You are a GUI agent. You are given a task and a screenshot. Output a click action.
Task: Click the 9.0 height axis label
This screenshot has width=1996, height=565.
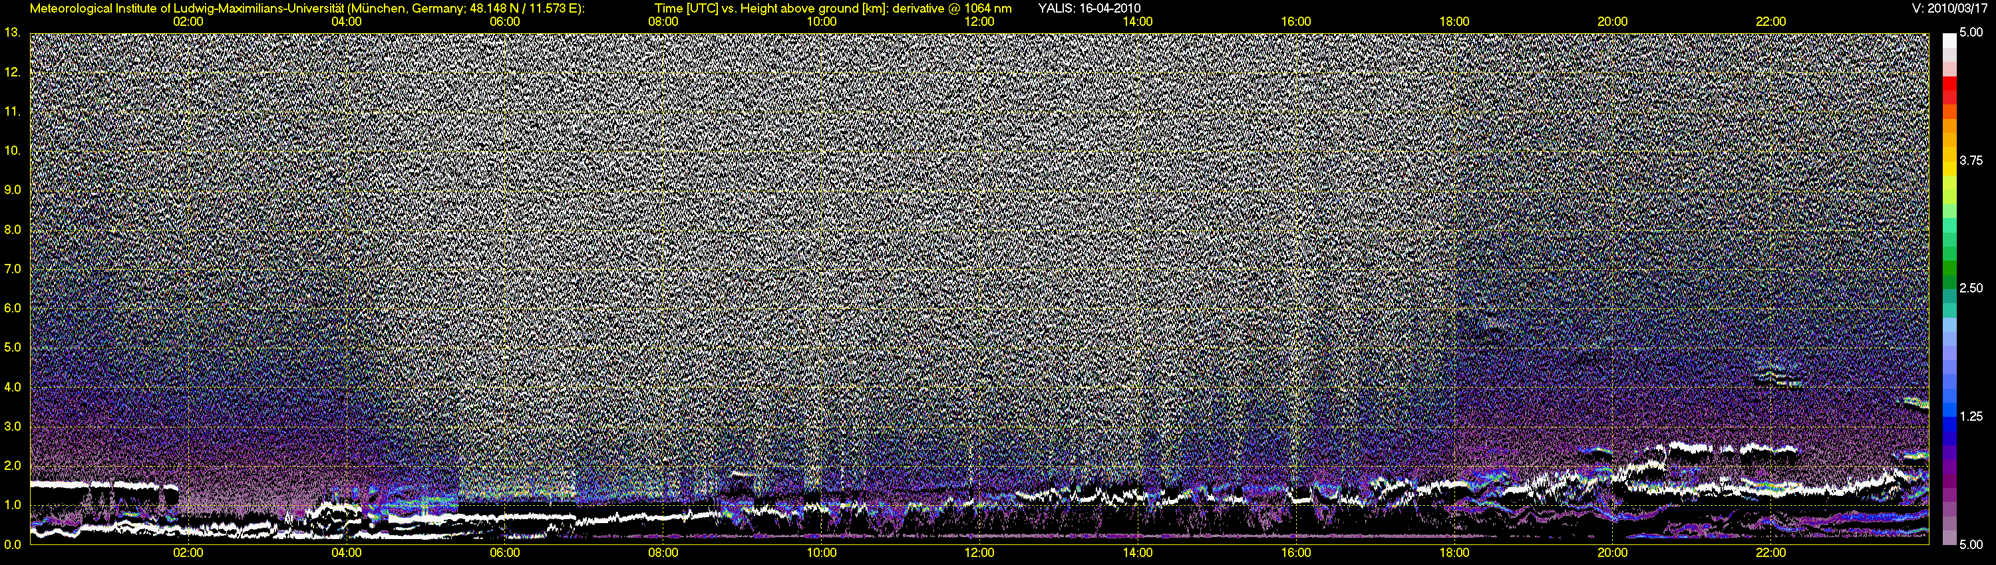pos(11,189)
